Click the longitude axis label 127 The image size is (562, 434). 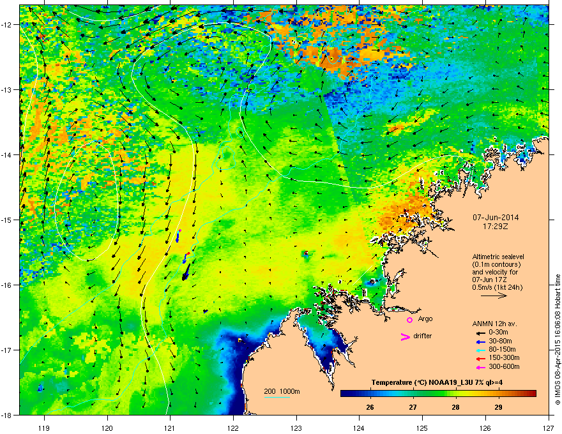(549, 428)
